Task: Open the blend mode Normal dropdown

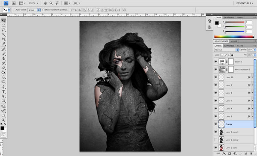Action: 226,50
